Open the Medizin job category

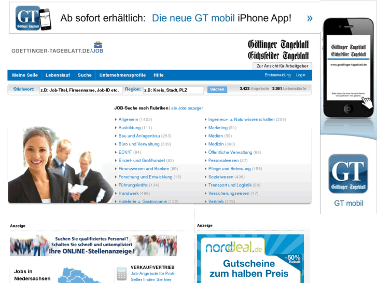point(216,144)
